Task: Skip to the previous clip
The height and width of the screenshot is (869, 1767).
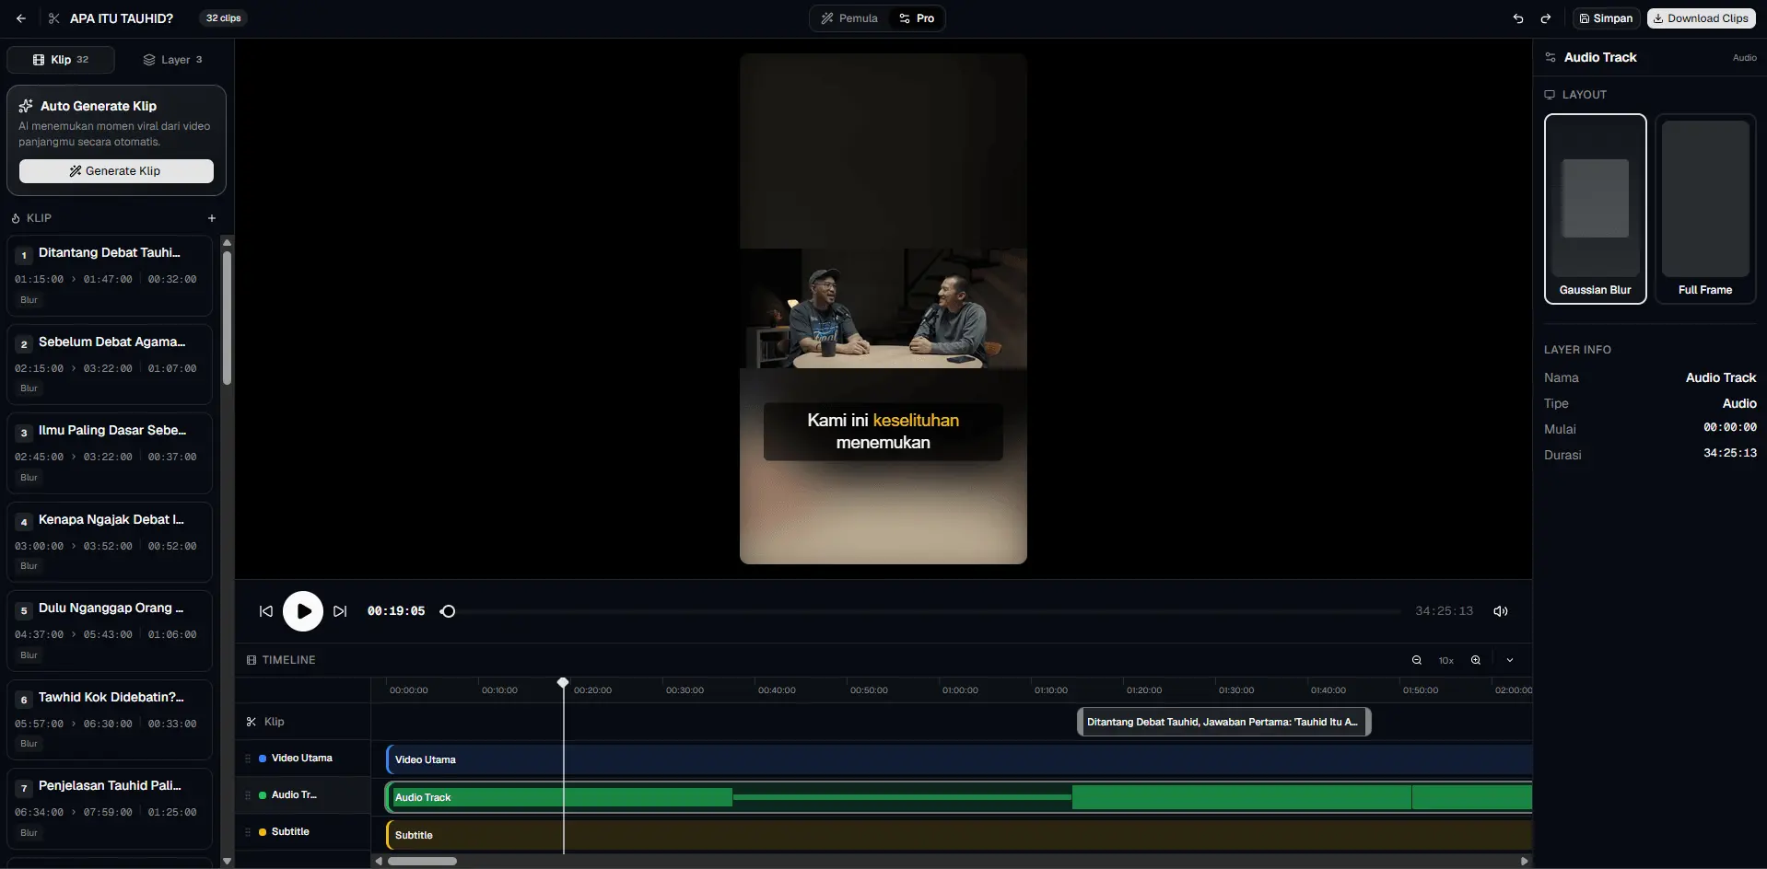Action: click(266, 611)
